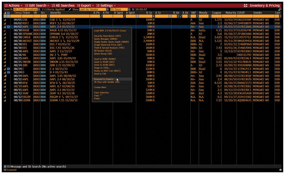Click the bar chart icon in LEBAN row
Screen dimensions: 285x174
[5, 100]
